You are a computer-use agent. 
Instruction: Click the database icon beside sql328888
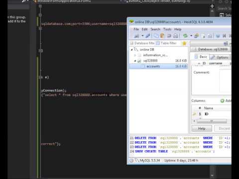point(139,61)
